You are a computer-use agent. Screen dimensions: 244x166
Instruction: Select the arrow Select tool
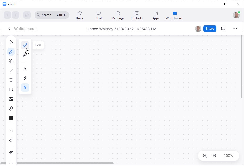click(x=11, y=43)
